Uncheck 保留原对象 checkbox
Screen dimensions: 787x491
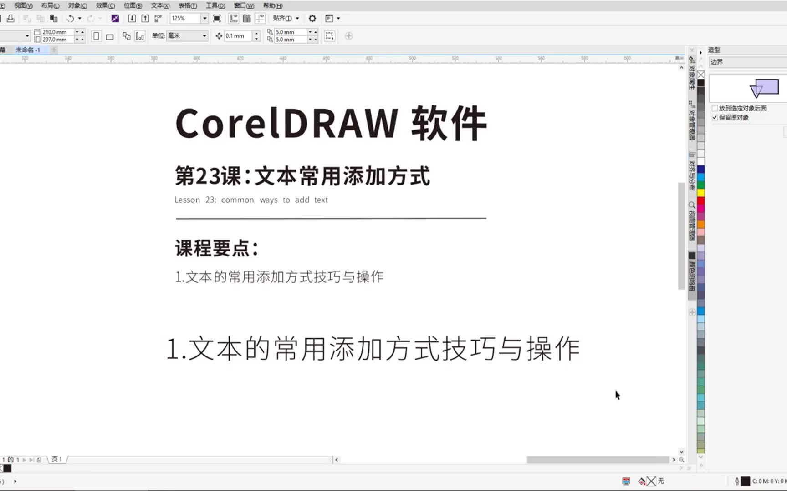tap(715, 117)
